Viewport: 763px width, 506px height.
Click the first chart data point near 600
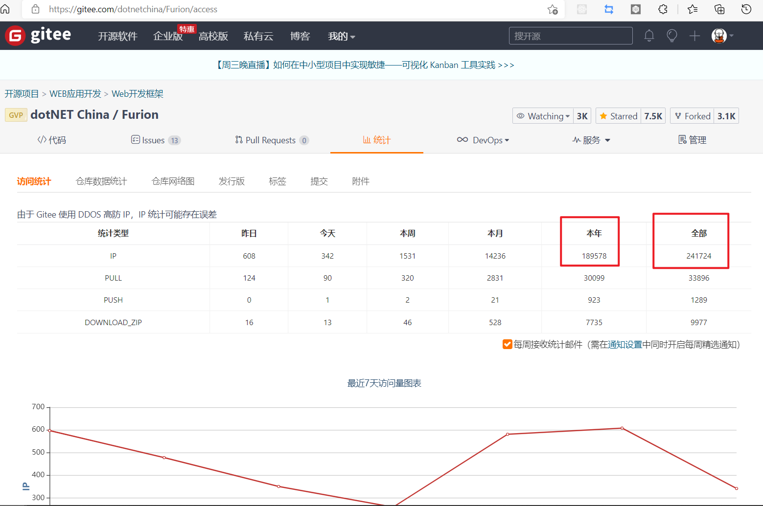(50, 431)
